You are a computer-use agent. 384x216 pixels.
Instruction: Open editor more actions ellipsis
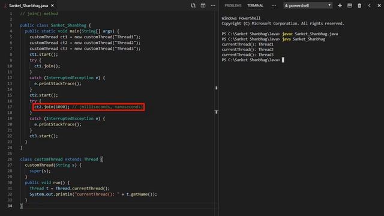(x=213, y=5)
